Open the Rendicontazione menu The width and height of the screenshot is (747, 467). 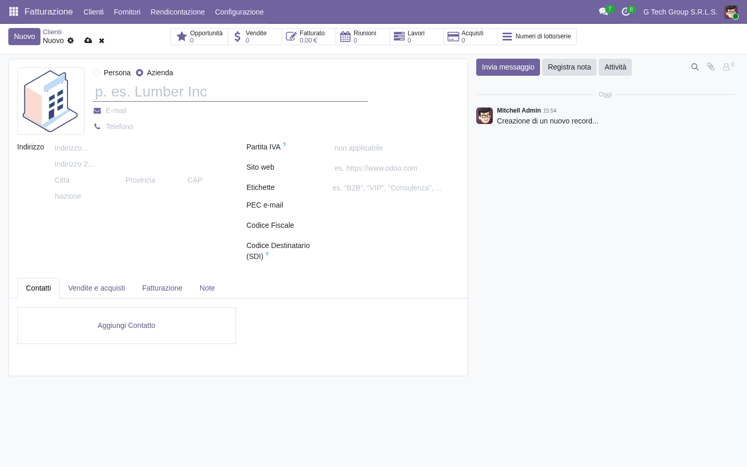(177, 12)
